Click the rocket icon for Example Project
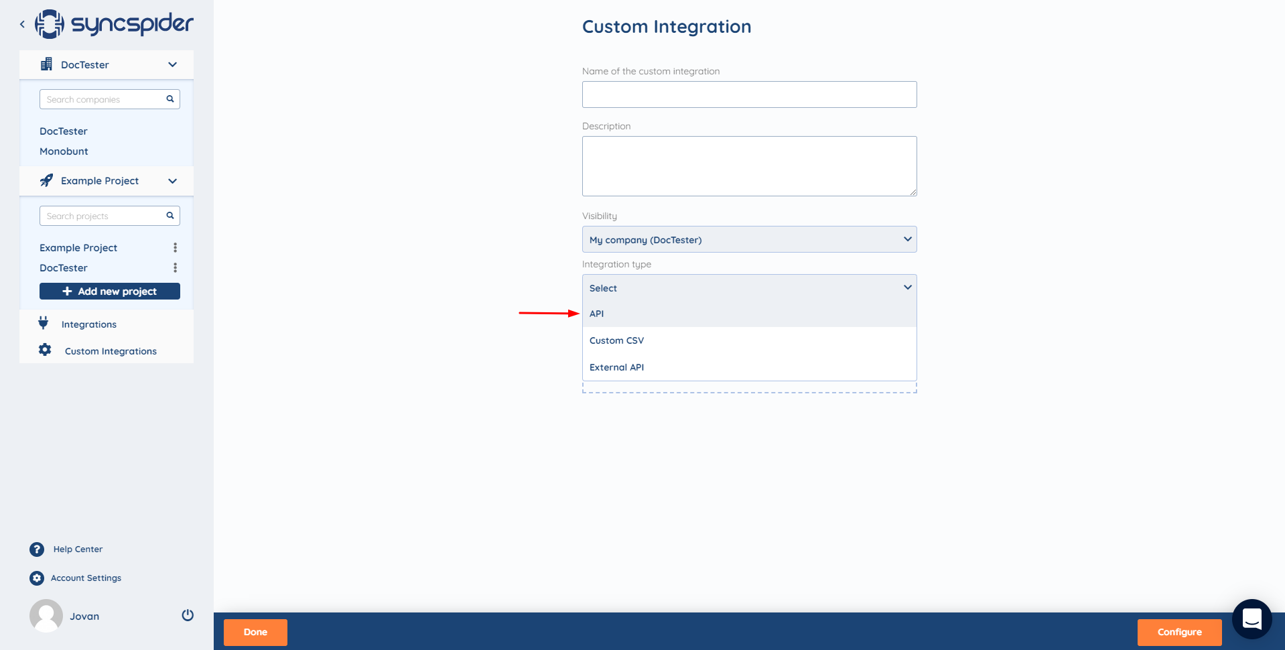Image resolution: width=1285 pixels, height=650 pixels. [x=46, y=180]
